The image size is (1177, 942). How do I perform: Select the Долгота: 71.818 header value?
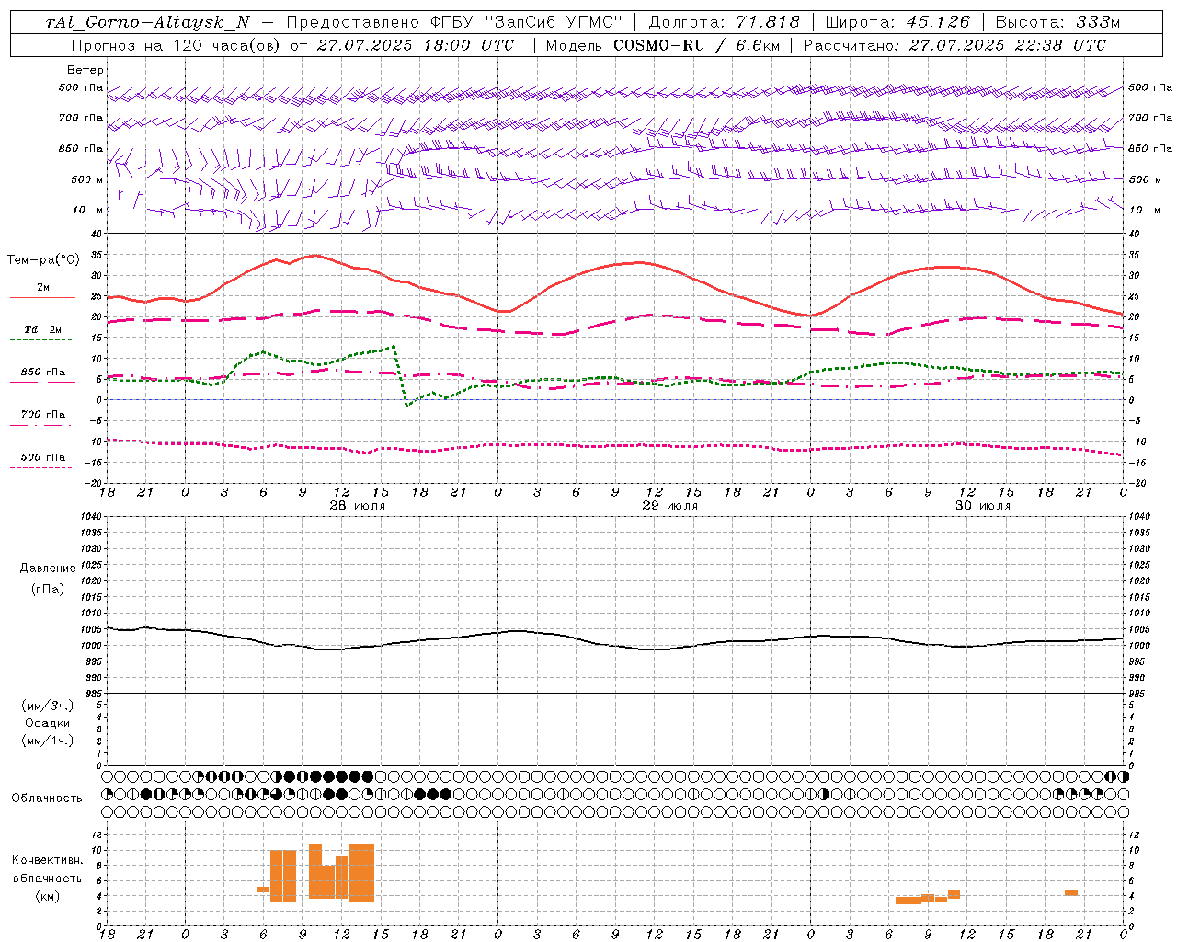click(725, 22)
